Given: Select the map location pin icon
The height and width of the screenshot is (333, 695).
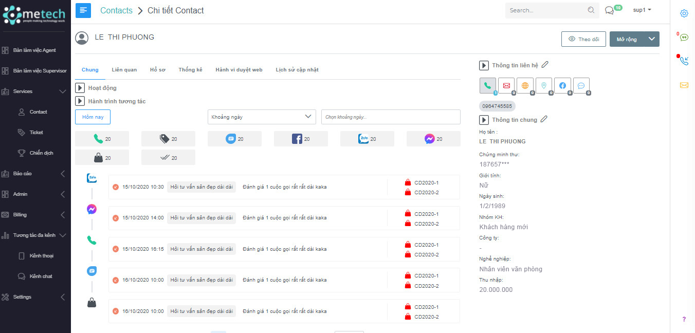Looking at the screenshot, I should pyautogui.click(x=544, y=86).
